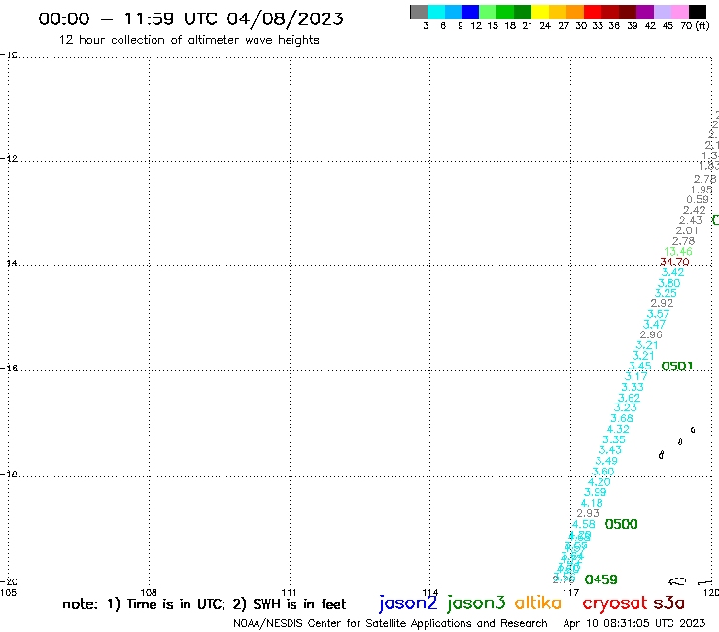719x632 pixels.
Task: Select the 3.80 wave height reading
Action: (x=669, y=283)
